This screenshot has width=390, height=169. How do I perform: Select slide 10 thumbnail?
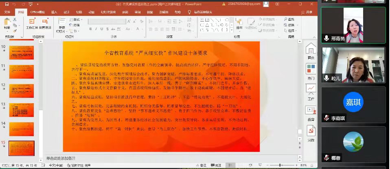pos(22,52)
